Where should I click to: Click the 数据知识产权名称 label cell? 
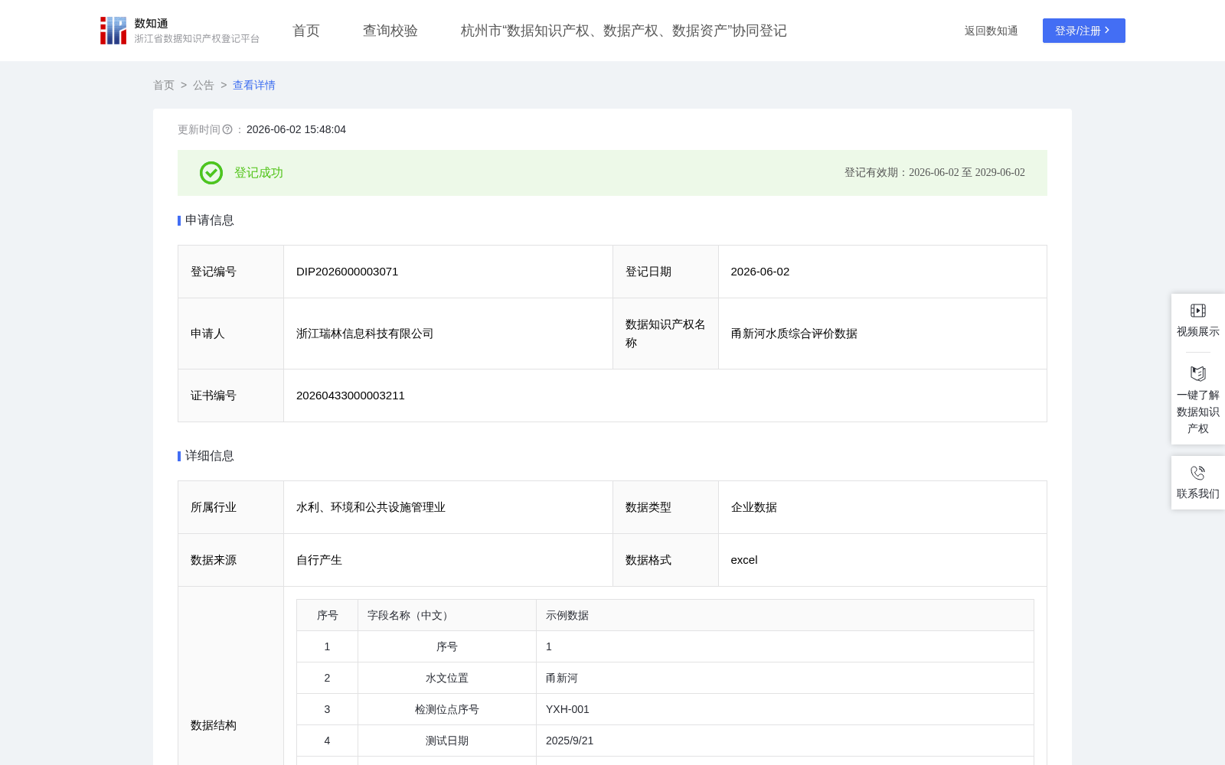[665, 334]
